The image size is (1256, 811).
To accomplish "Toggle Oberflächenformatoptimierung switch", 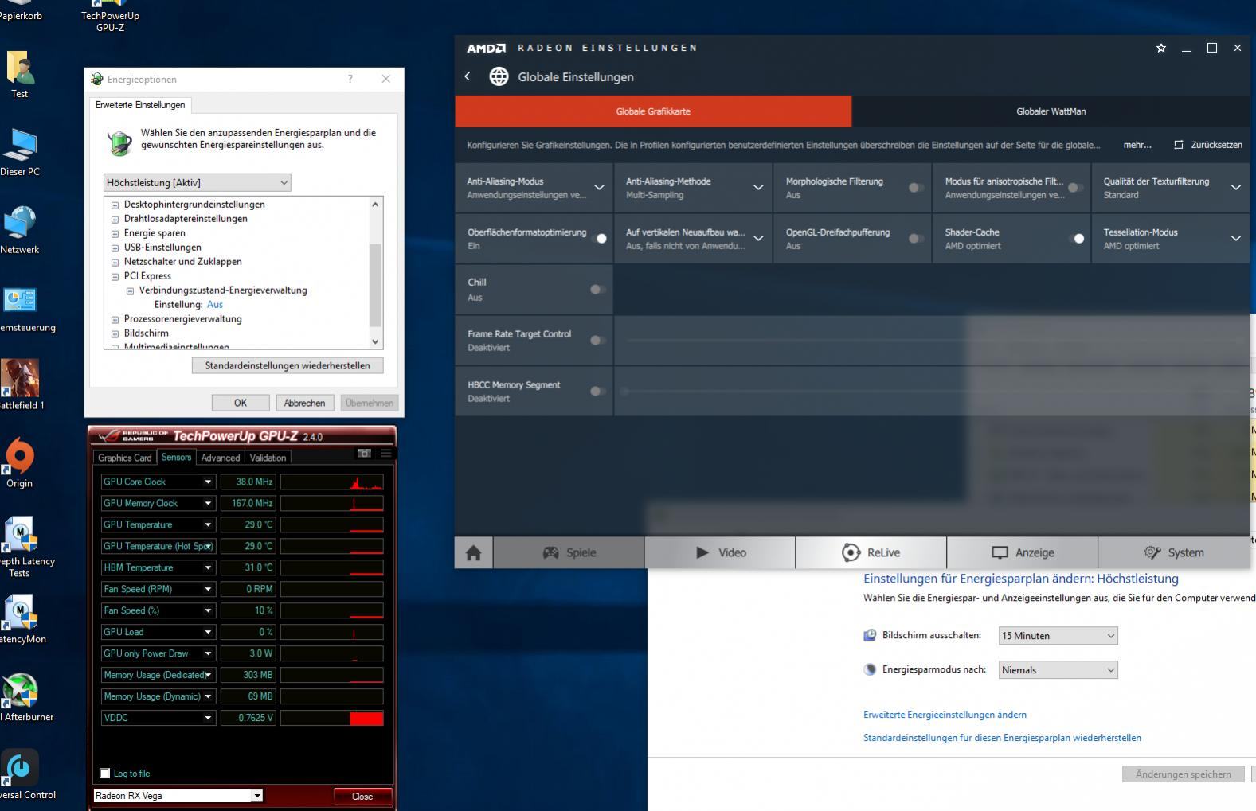I will pos(598,239).
